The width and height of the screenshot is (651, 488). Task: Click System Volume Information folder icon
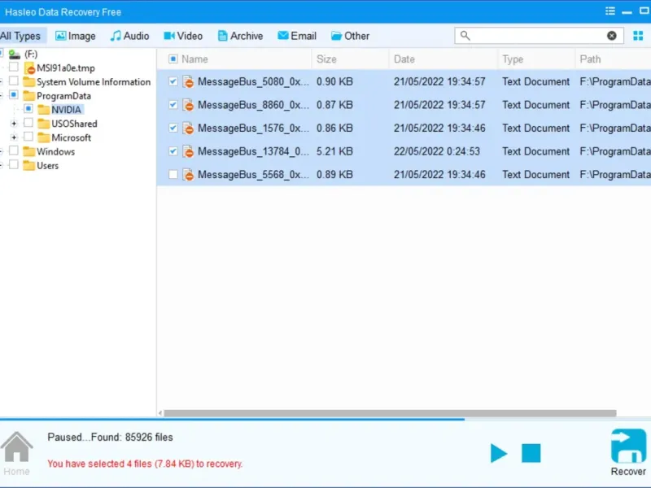tap(29, 82)
